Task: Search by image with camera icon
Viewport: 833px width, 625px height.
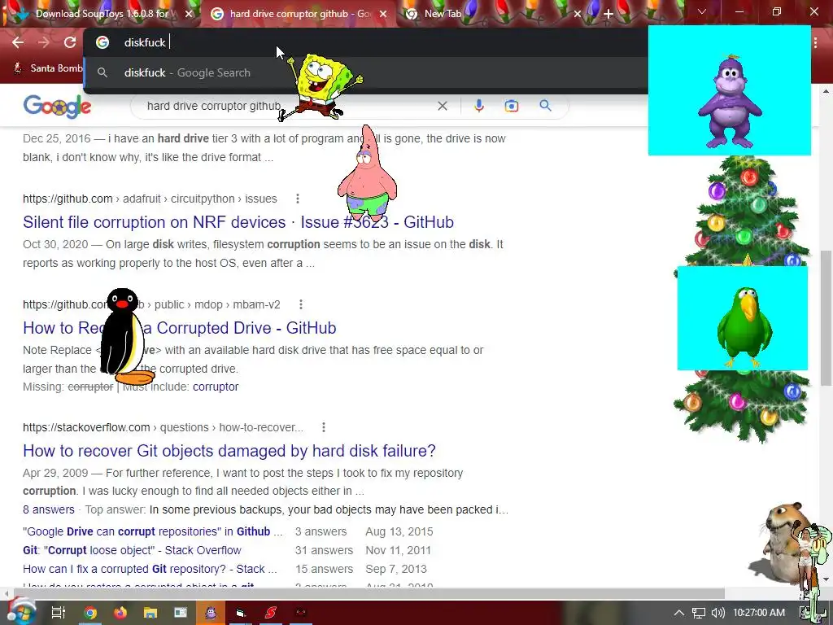Action: 511,106
